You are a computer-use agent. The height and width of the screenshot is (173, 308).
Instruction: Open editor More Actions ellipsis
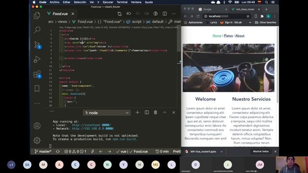(174, 14)
